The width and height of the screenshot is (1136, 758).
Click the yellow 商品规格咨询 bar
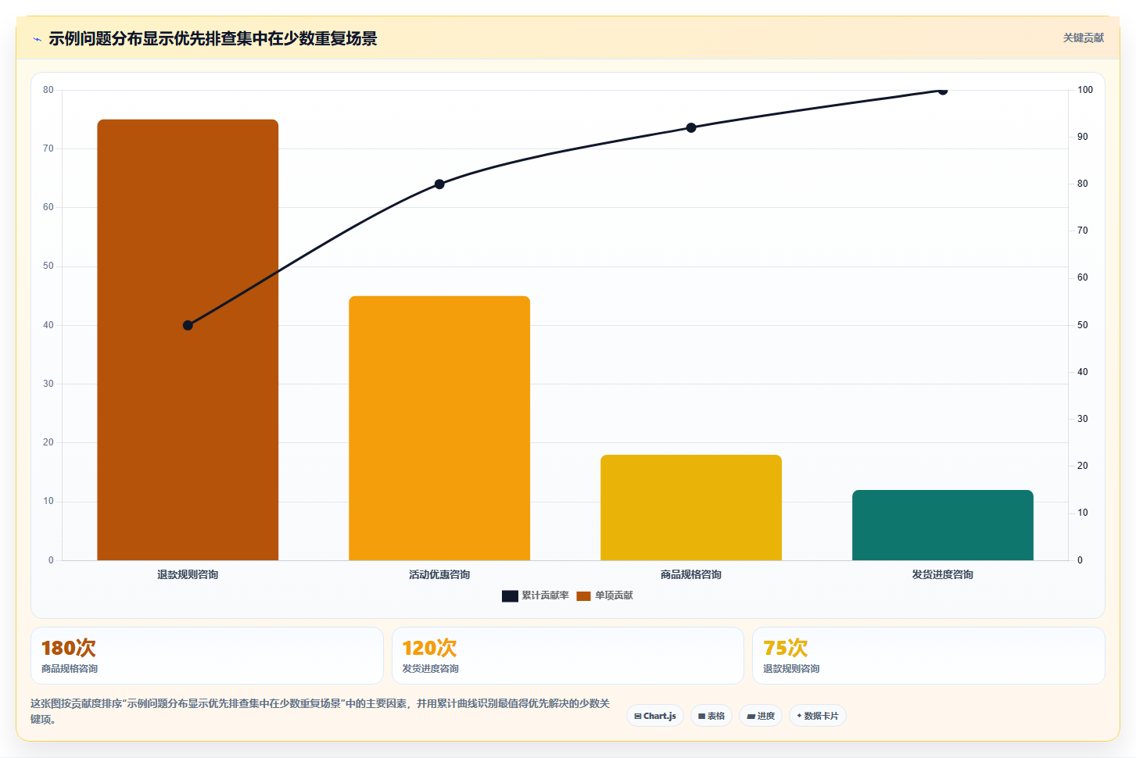click(691, 508)
